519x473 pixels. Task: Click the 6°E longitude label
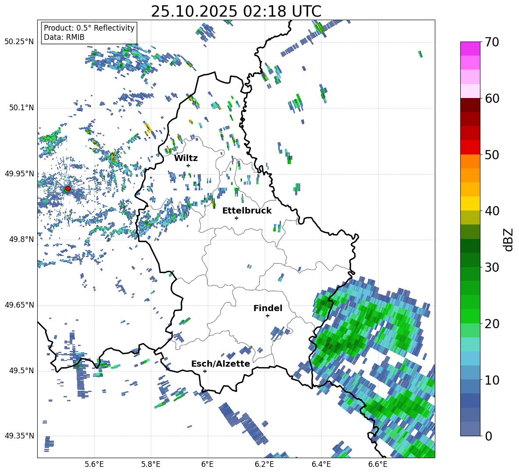pos(207,465)
